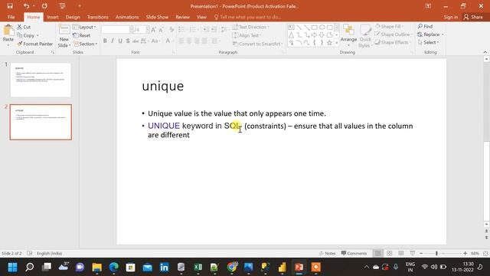Image resolution: width=490 pixels, height=276 pixels.
Task: Click the zoom in plus button
Action: tap(465, 253)
